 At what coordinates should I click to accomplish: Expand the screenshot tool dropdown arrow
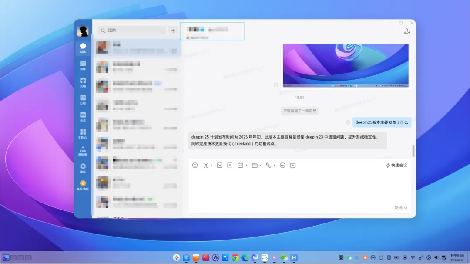[x=211, y=165]
